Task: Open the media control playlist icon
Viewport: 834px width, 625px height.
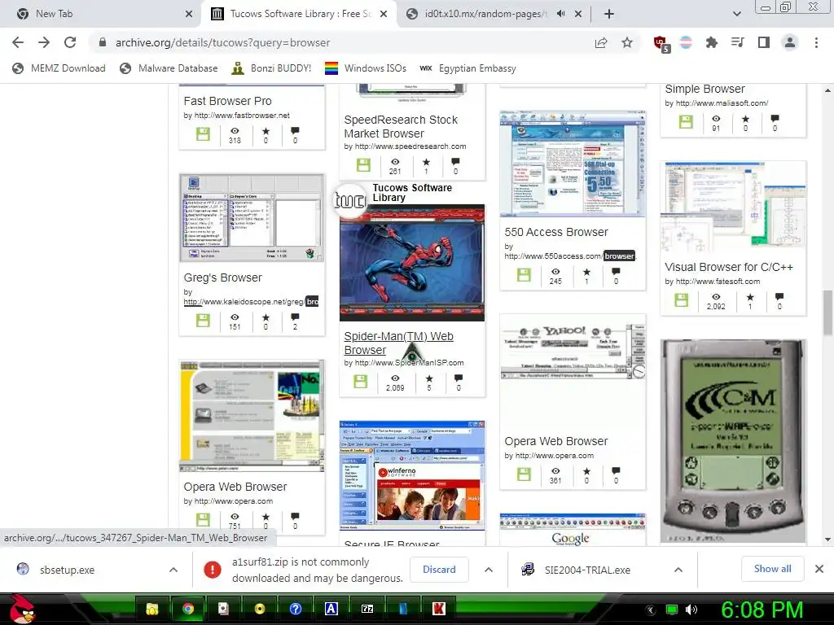Action: (737, 42)
